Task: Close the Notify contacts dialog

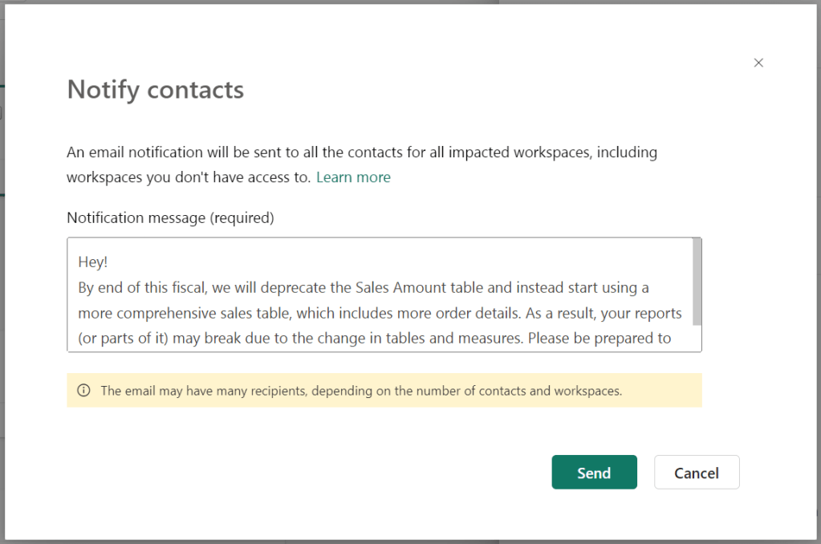Action: [x=758, y=63]
